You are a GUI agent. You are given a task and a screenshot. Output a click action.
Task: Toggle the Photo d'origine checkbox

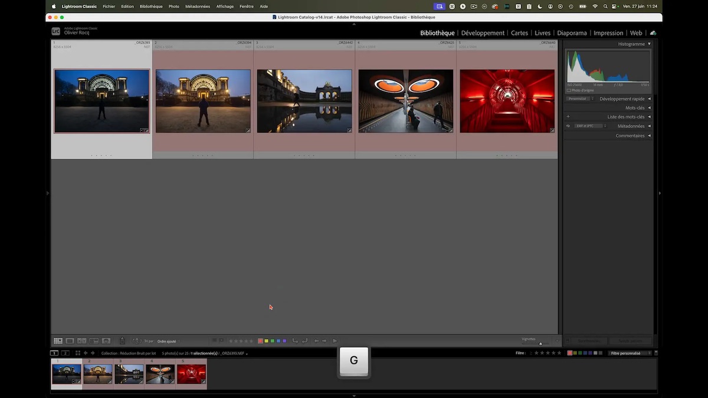(569, 90)
